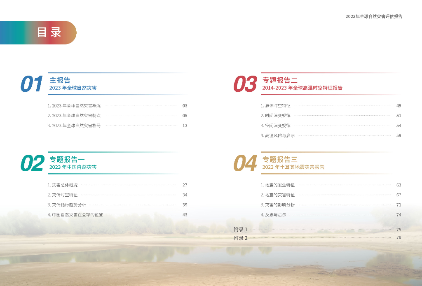This screenshot has height=286, width=422.
Task: Open entry 2. 2023 年全球自然灾害特点
Action: pos(74,116)
